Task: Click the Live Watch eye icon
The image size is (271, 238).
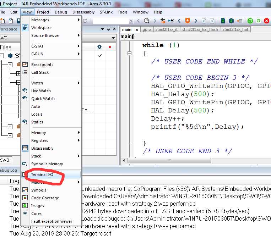Action: click(25, 90)
